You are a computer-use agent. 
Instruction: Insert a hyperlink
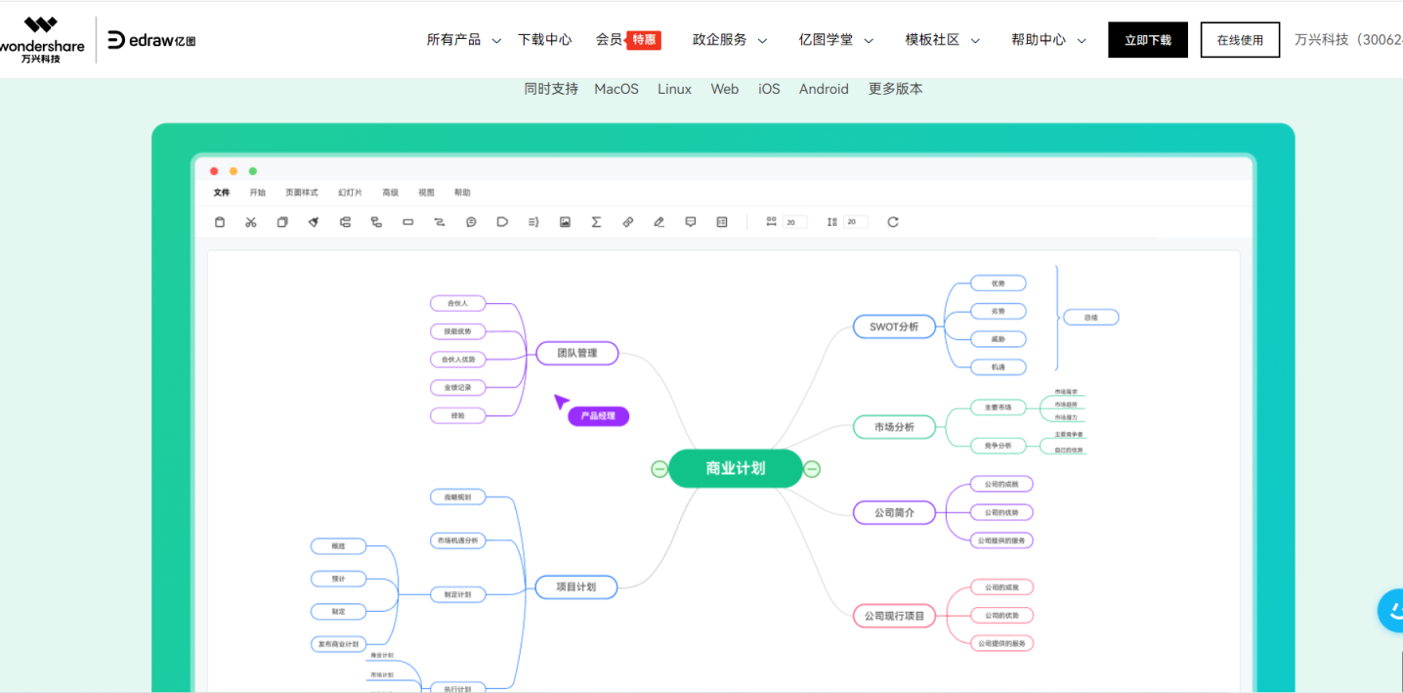tap(627, 222)
